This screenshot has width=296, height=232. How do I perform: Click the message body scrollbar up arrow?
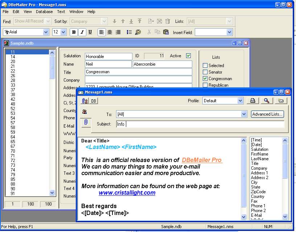243,141
